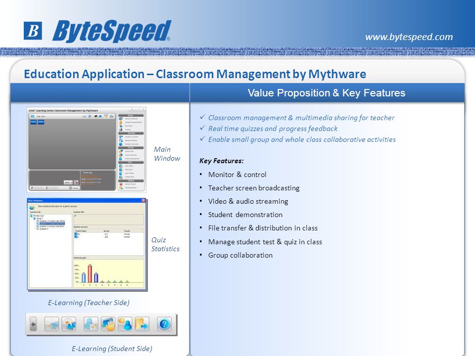
Task: Click the slide title 'Education Application – Classroom Management'
Action: (x=195, y=74)
